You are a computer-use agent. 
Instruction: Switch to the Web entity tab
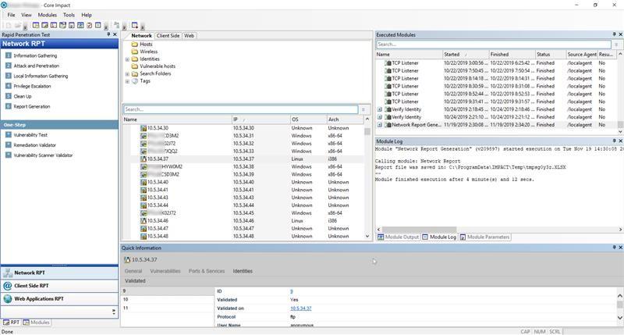pyautogui.click(x=189, y=35)
